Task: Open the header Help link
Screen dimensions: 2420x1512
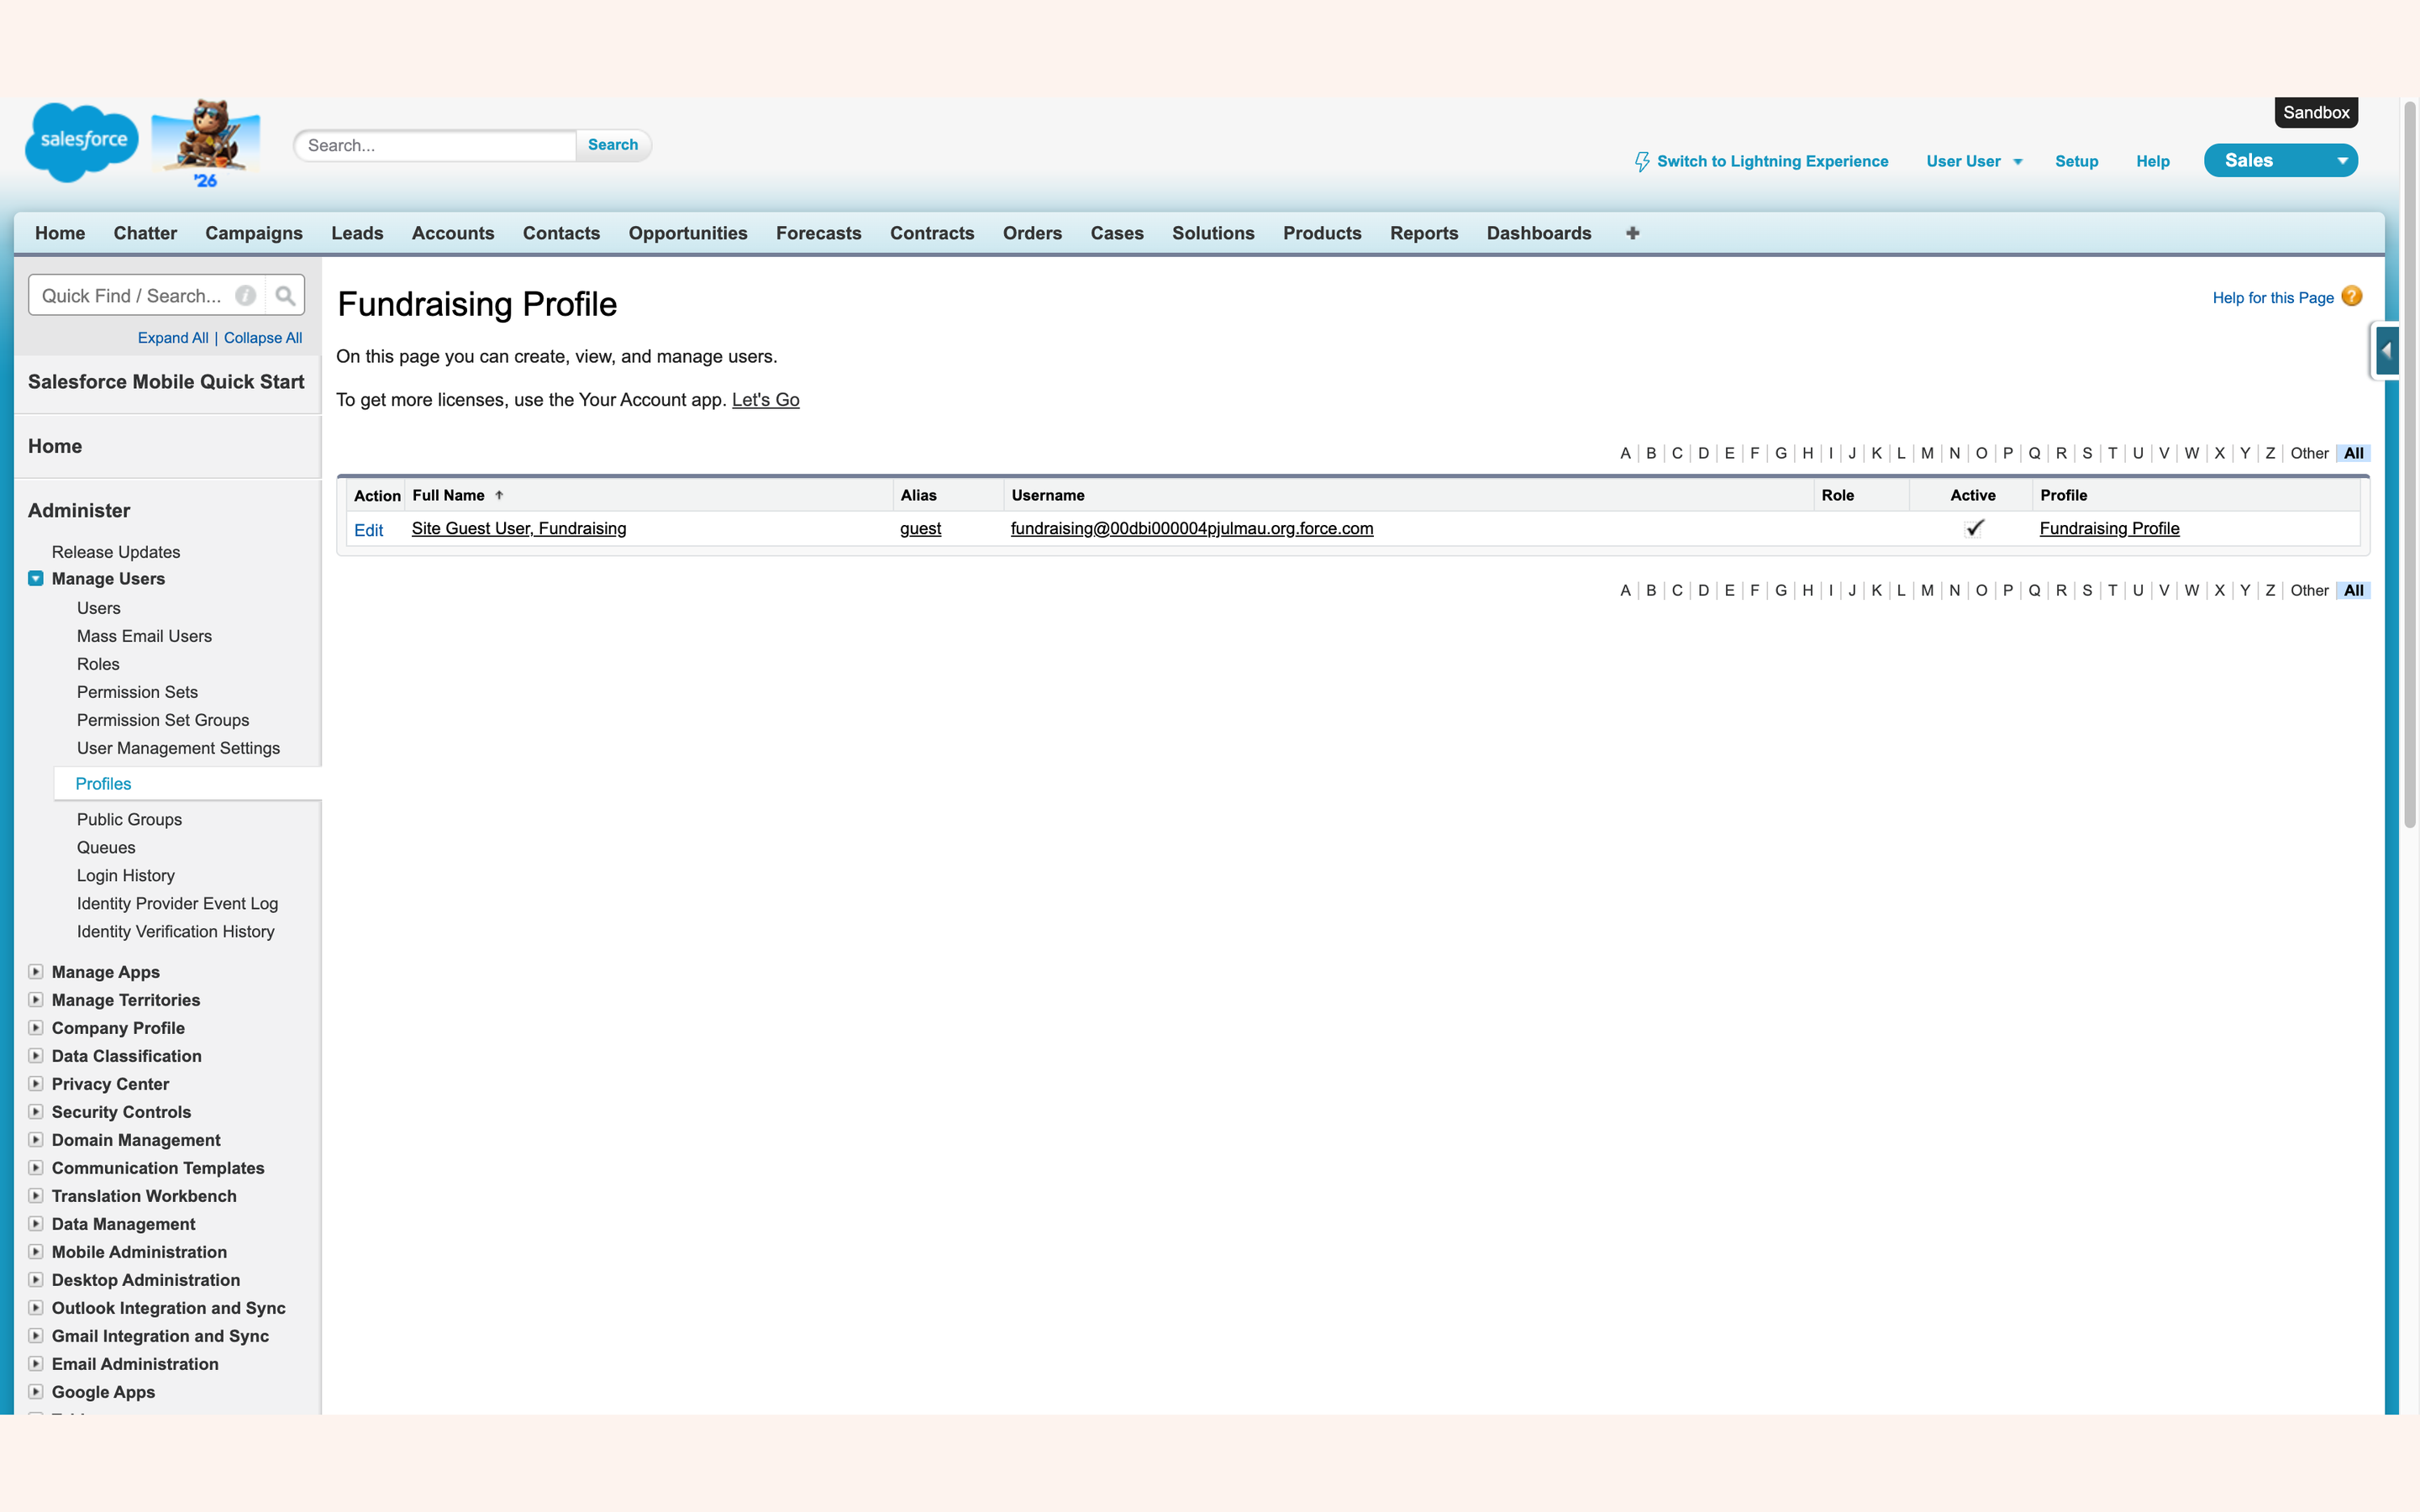Action: [2152, 161]
